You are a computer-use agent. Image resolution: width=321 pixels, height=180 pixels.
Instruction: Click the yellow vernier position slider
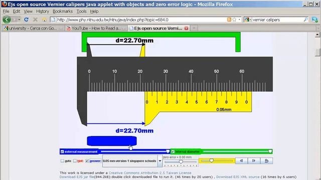(x=217, y=161)
